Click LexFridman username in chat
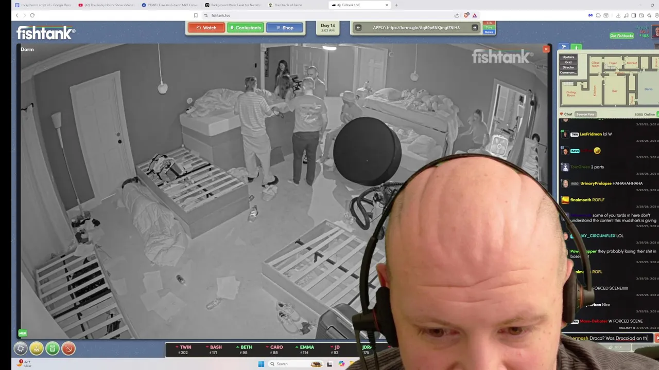Screen dimensions: 659x370 [x=591, y=134]
